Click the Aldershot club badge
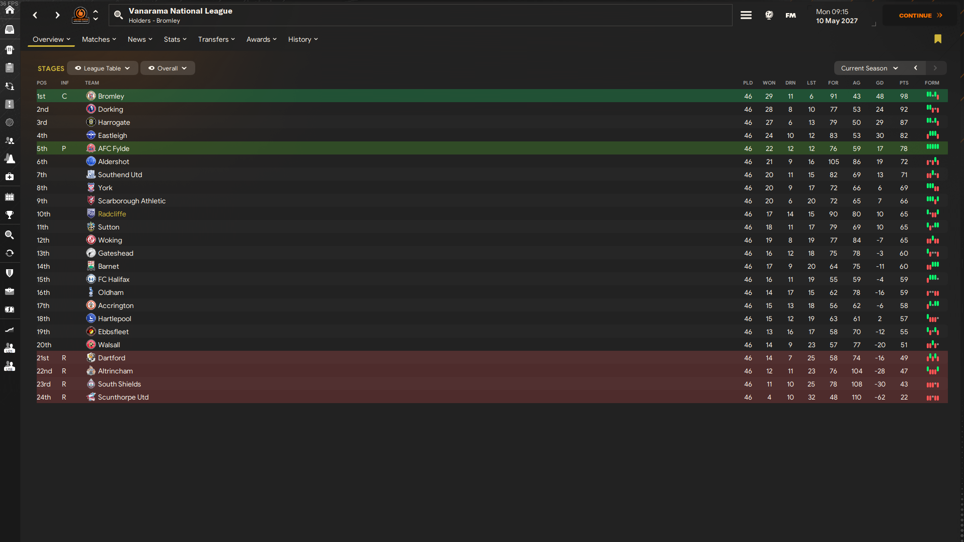This screenshot has height=542, width=964. (x=91, y=161)
